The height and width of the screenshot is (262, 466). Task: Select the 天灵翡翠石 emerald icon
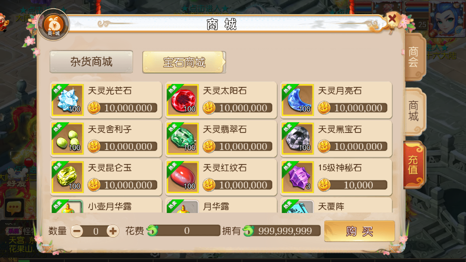(183, 138)
